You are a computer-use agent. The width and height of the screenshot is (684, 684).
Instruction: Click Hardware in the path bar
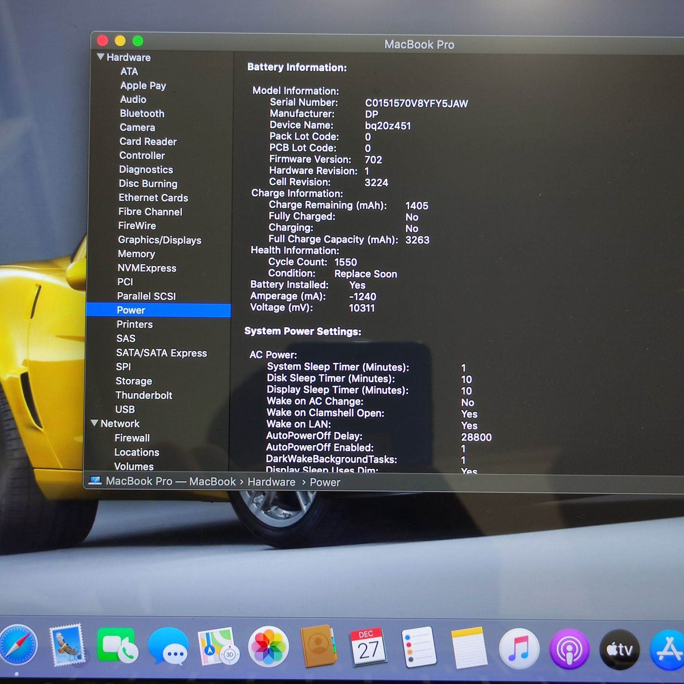[x=271, y=481]
